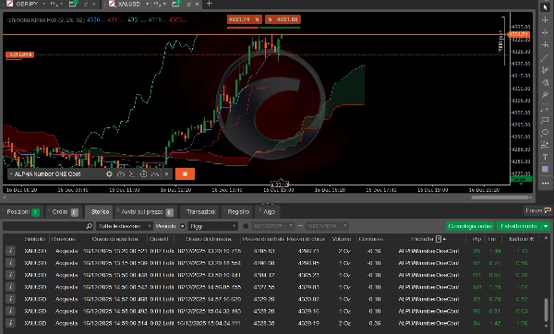Open the XAUUSD symbol dropdown
The width and height of the screenshot is (554, 334).
pyautogui.click(x=147, y=4)
